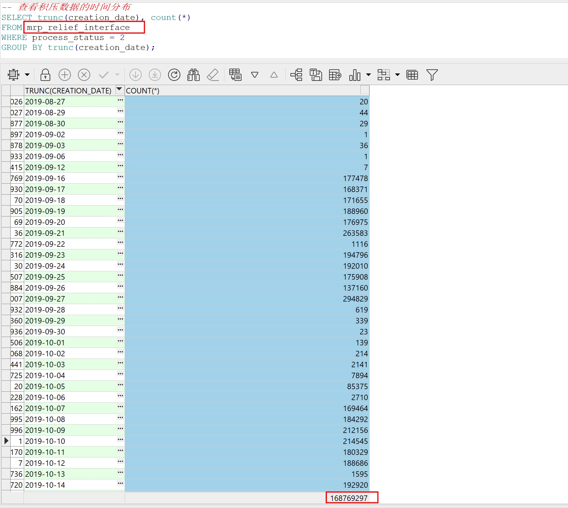Click the bar chart icon
Screen dimensions: 568x508
355,75
